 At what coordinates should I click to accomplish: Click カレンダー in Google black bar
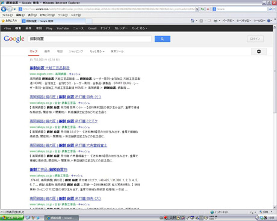click(x=121, y=28)
